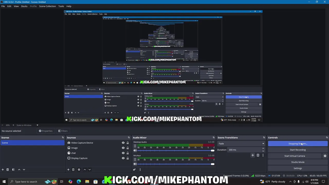
Task: Mute the Mic/Aux speaker
Action: click(x=135, y=164)
